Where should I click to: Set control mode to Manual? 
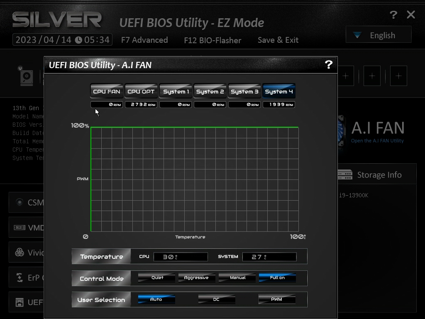[237, 277]
